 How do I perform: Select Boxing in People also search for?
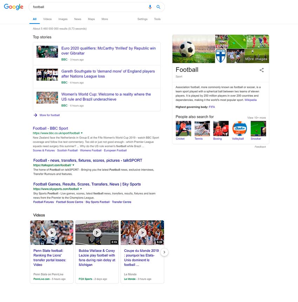click(x=221, y=130)
